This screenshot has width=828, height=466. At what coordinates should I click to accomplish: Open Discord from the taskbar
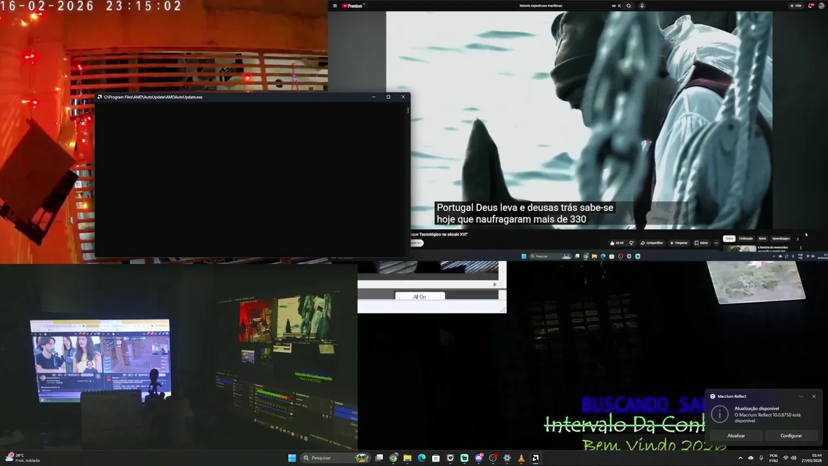(479, 458)
